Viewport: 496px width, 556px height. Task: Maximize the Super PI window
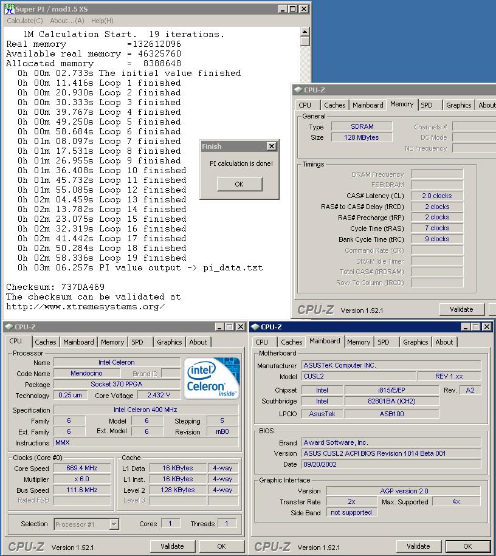tap(293, 9)
